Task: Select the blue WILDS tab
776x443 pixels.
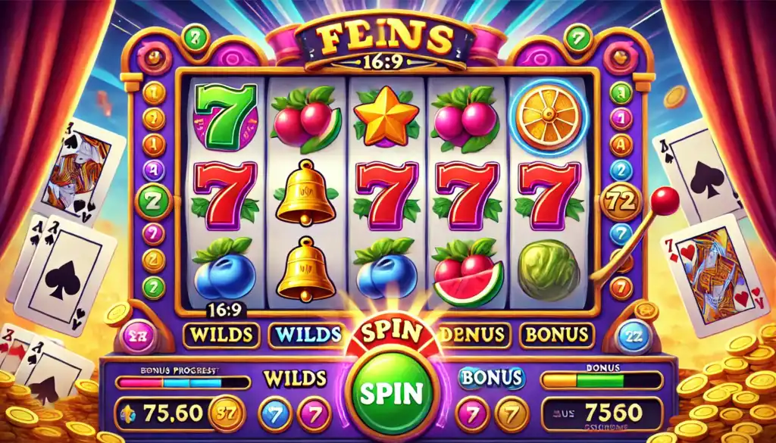Action: tap(306, 335)
